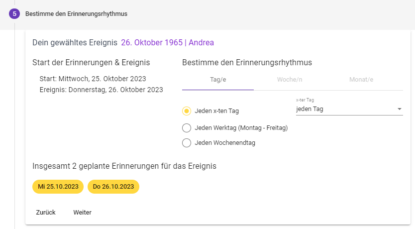This screenshot has height=229, width=415.
Task: Select the 'Jeden x-ten Tag' radio button
Action: click(x=187, y=111)
